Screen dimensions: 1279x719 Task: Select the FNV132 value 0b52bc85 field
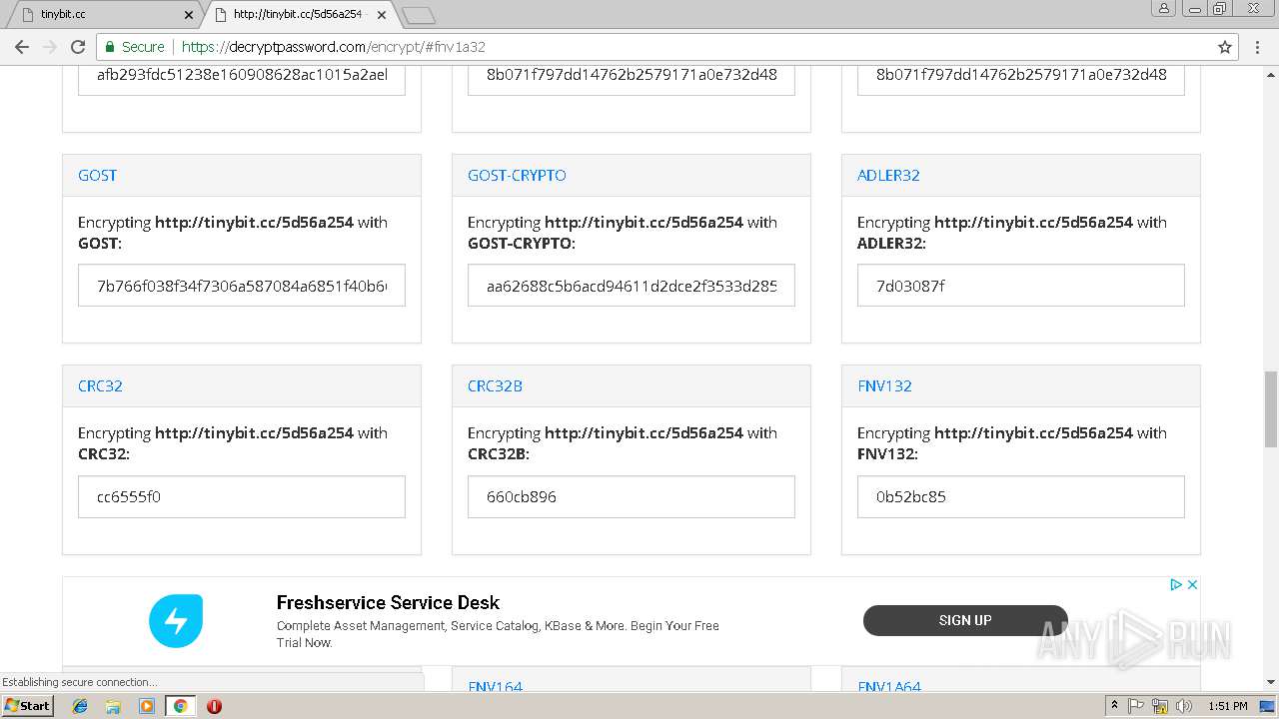[1021, 496]
